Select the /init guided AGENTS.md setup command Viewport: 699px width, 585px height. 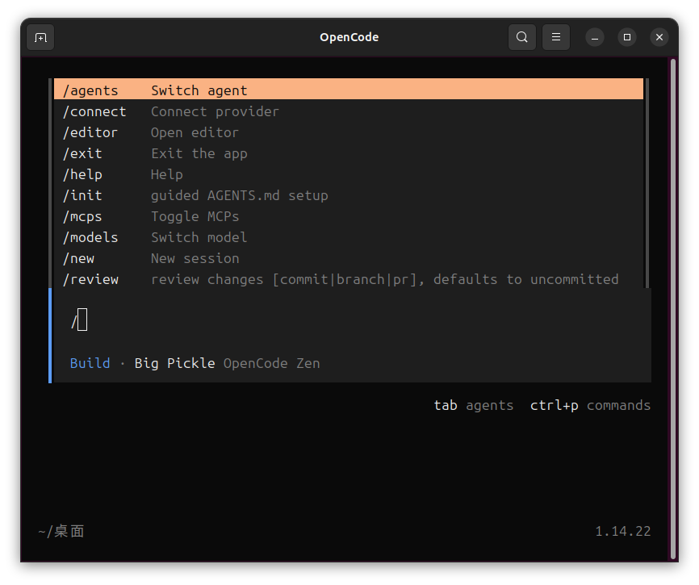coord(349,195)
